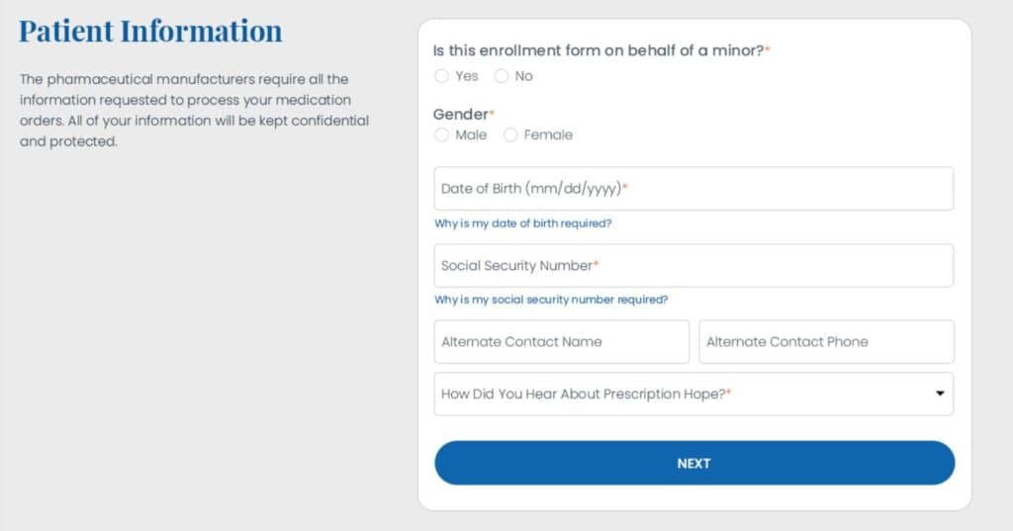Select the Male gender radio button
The height and width of the screenshot is (531, 1013).
pos(442,135)
